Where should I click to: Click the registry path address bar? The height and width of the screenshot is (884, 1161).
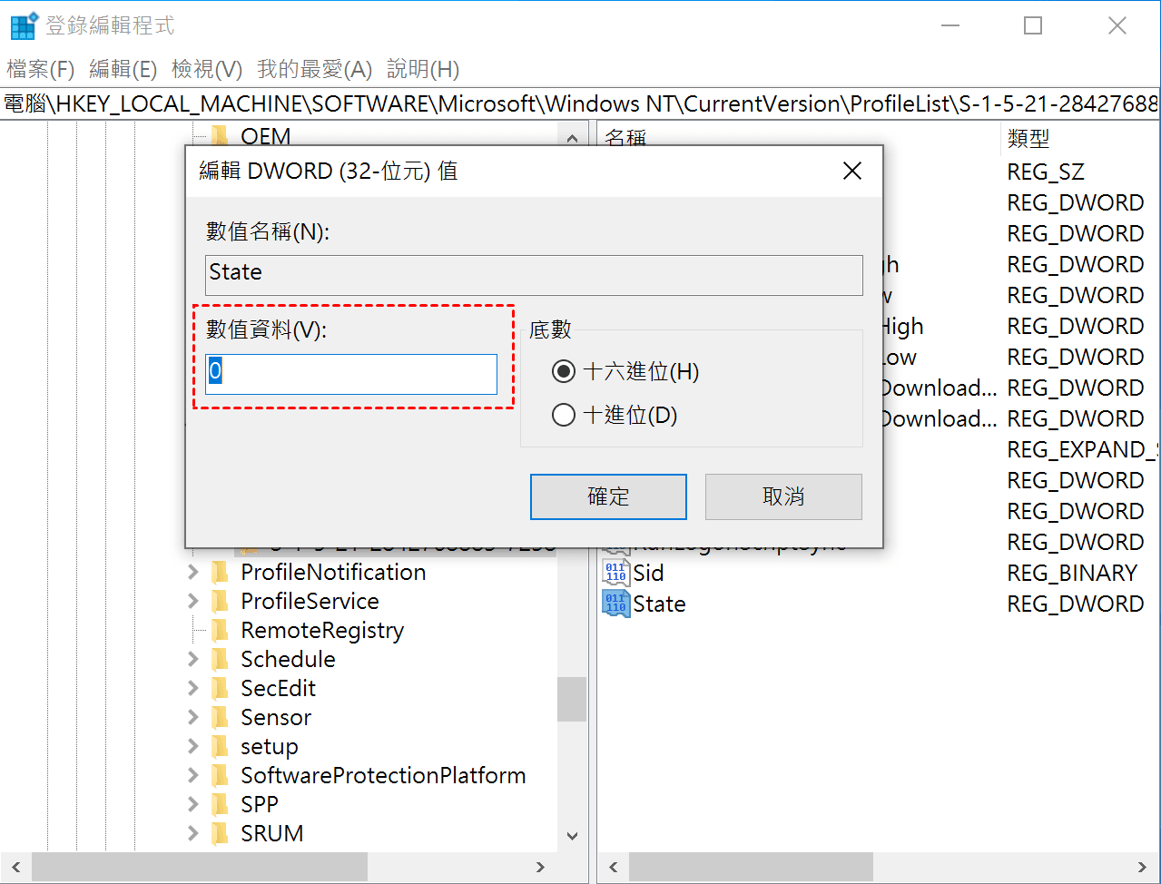(x=580, y=103)
